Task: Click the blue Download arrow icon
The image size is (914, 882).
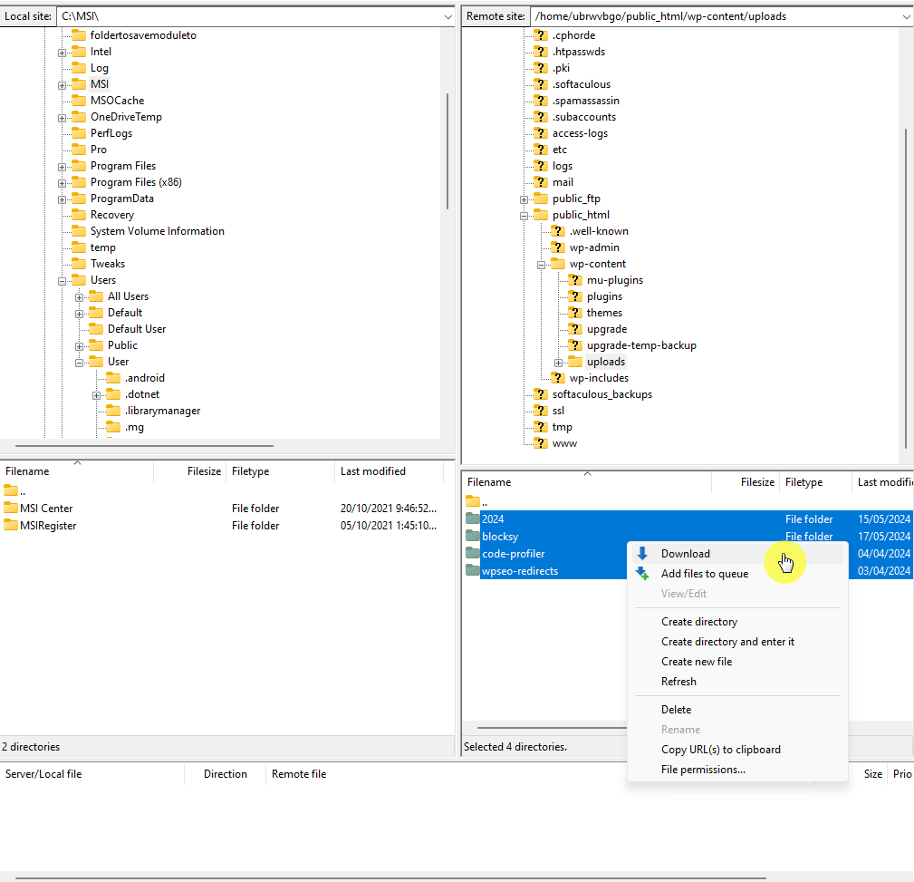Action: [x=642, y=553]
